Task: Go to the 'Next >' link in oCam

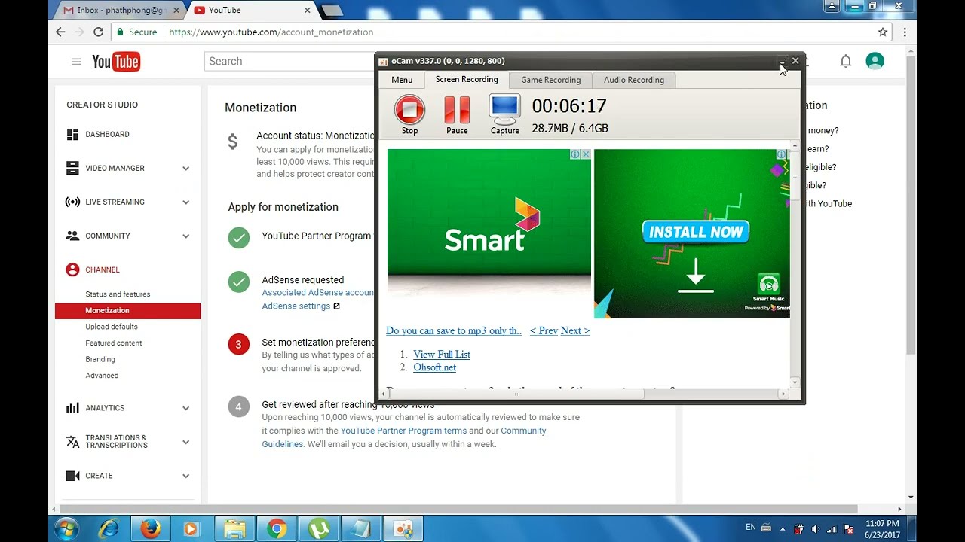Action: coord(574,330)
